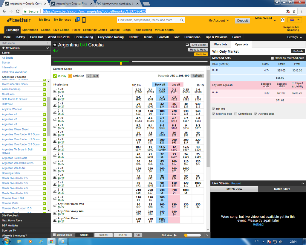The height and width of the screenshot is (245, 306).
Task: Enable the Consolidate checkbox
Action: [236, 114]
